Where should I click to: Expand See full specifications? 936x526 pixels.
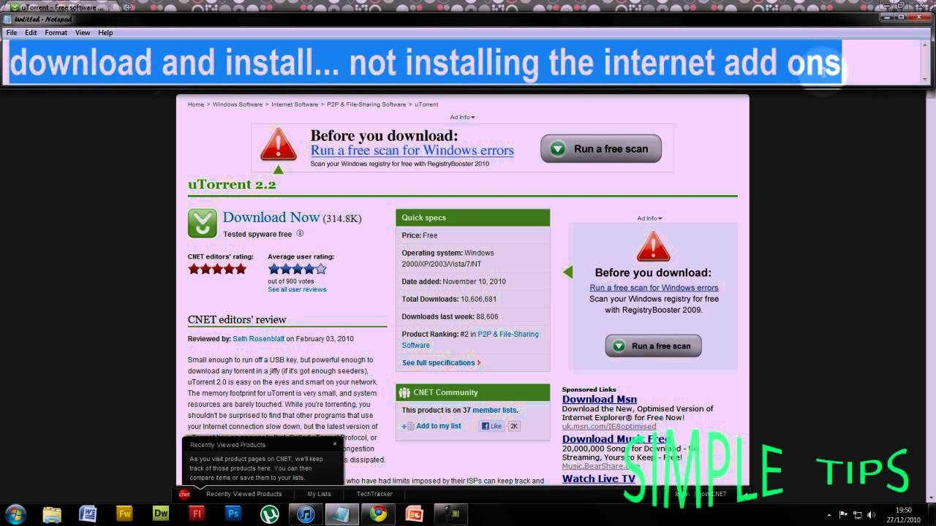442,362
